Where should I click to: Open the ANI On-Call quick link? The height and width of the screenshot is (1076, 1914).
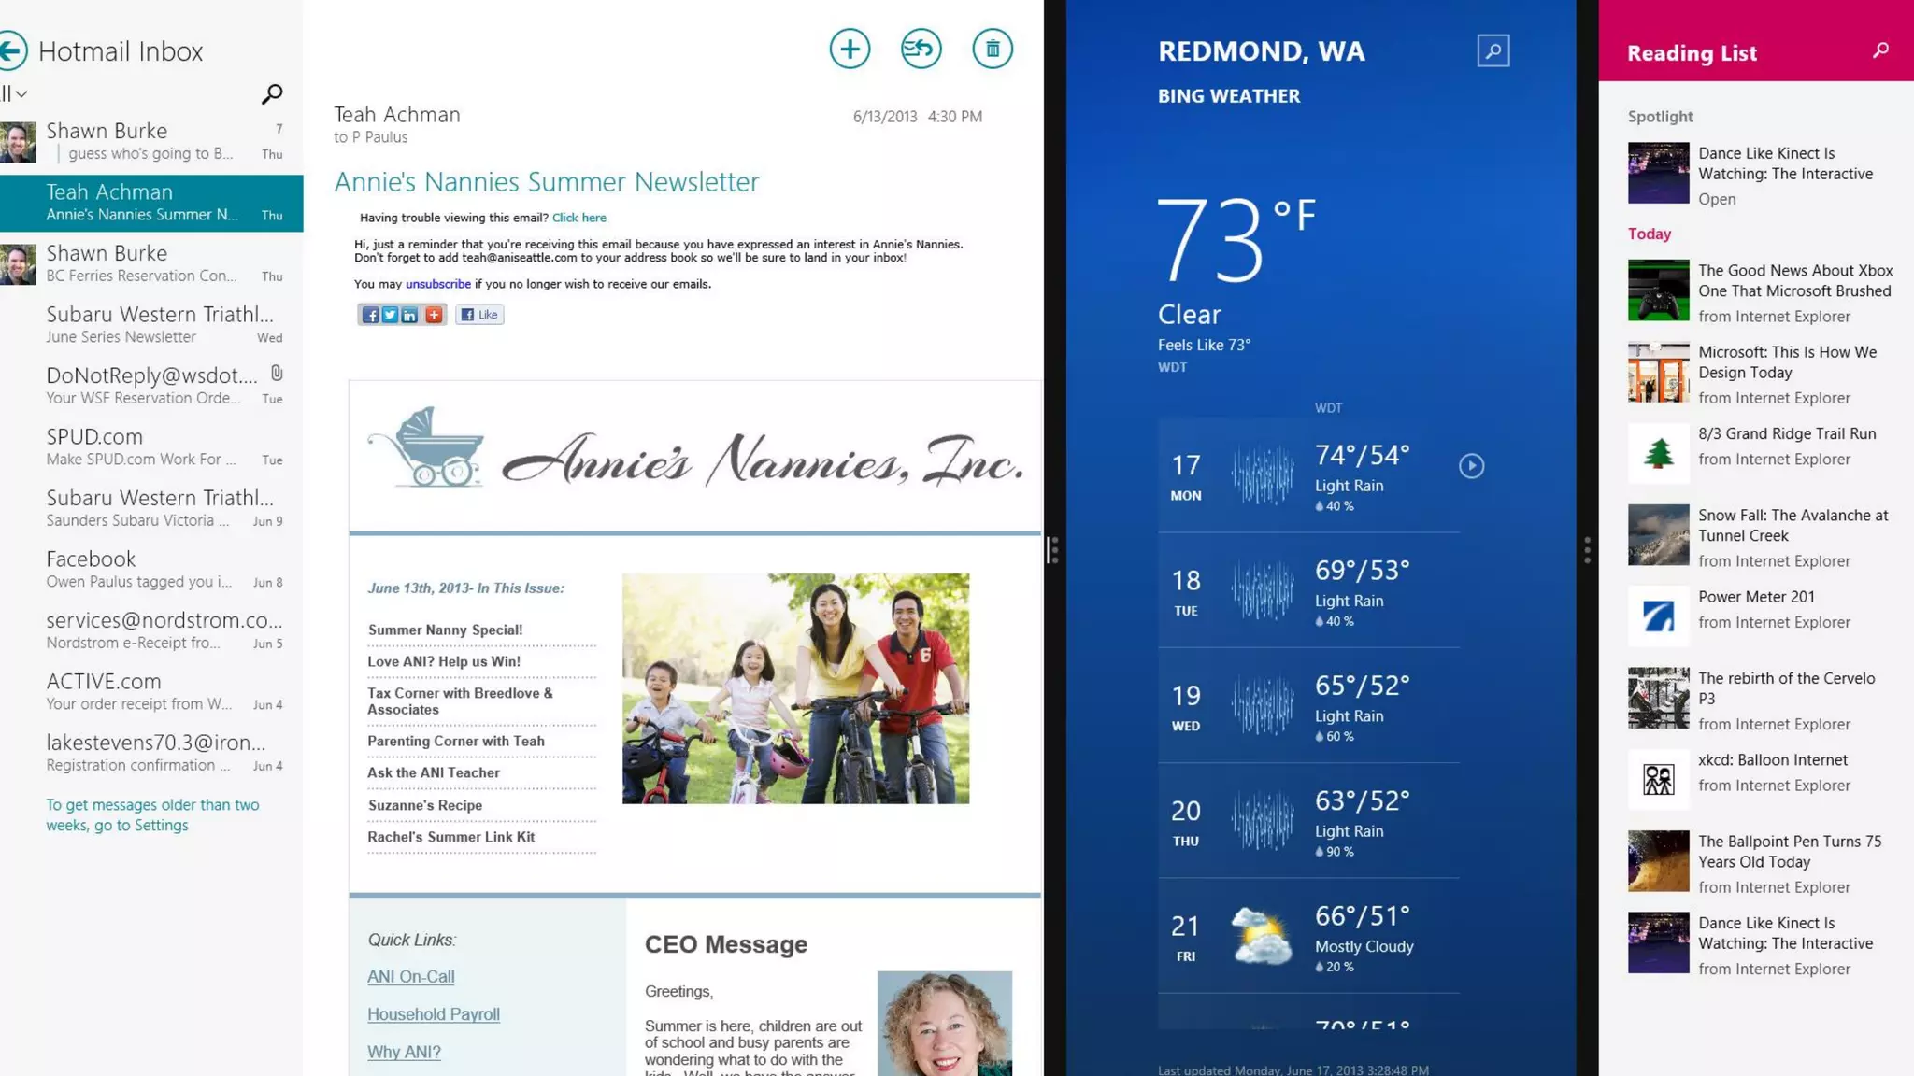(x=410, y=976)
